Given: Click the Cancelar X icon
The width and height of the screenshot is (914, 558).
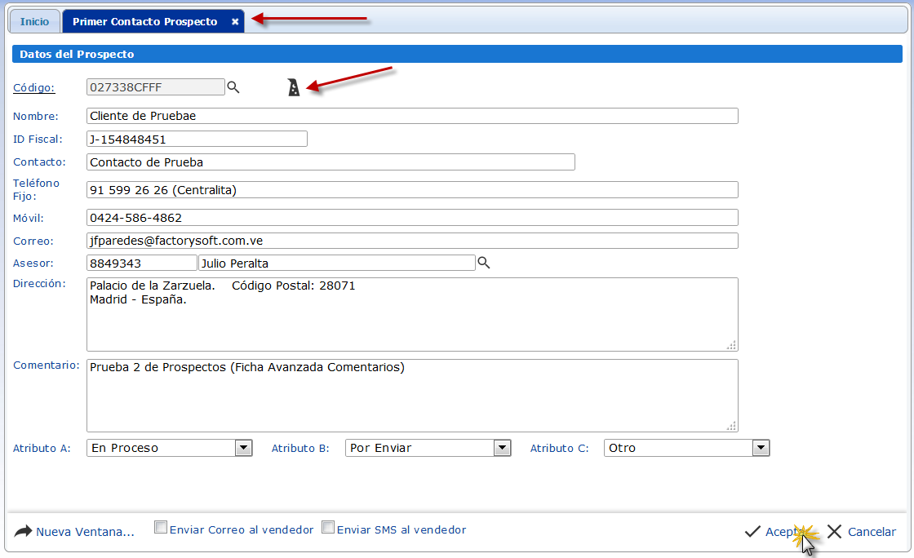Looking at the screenshot, I should tap(834, 531).
